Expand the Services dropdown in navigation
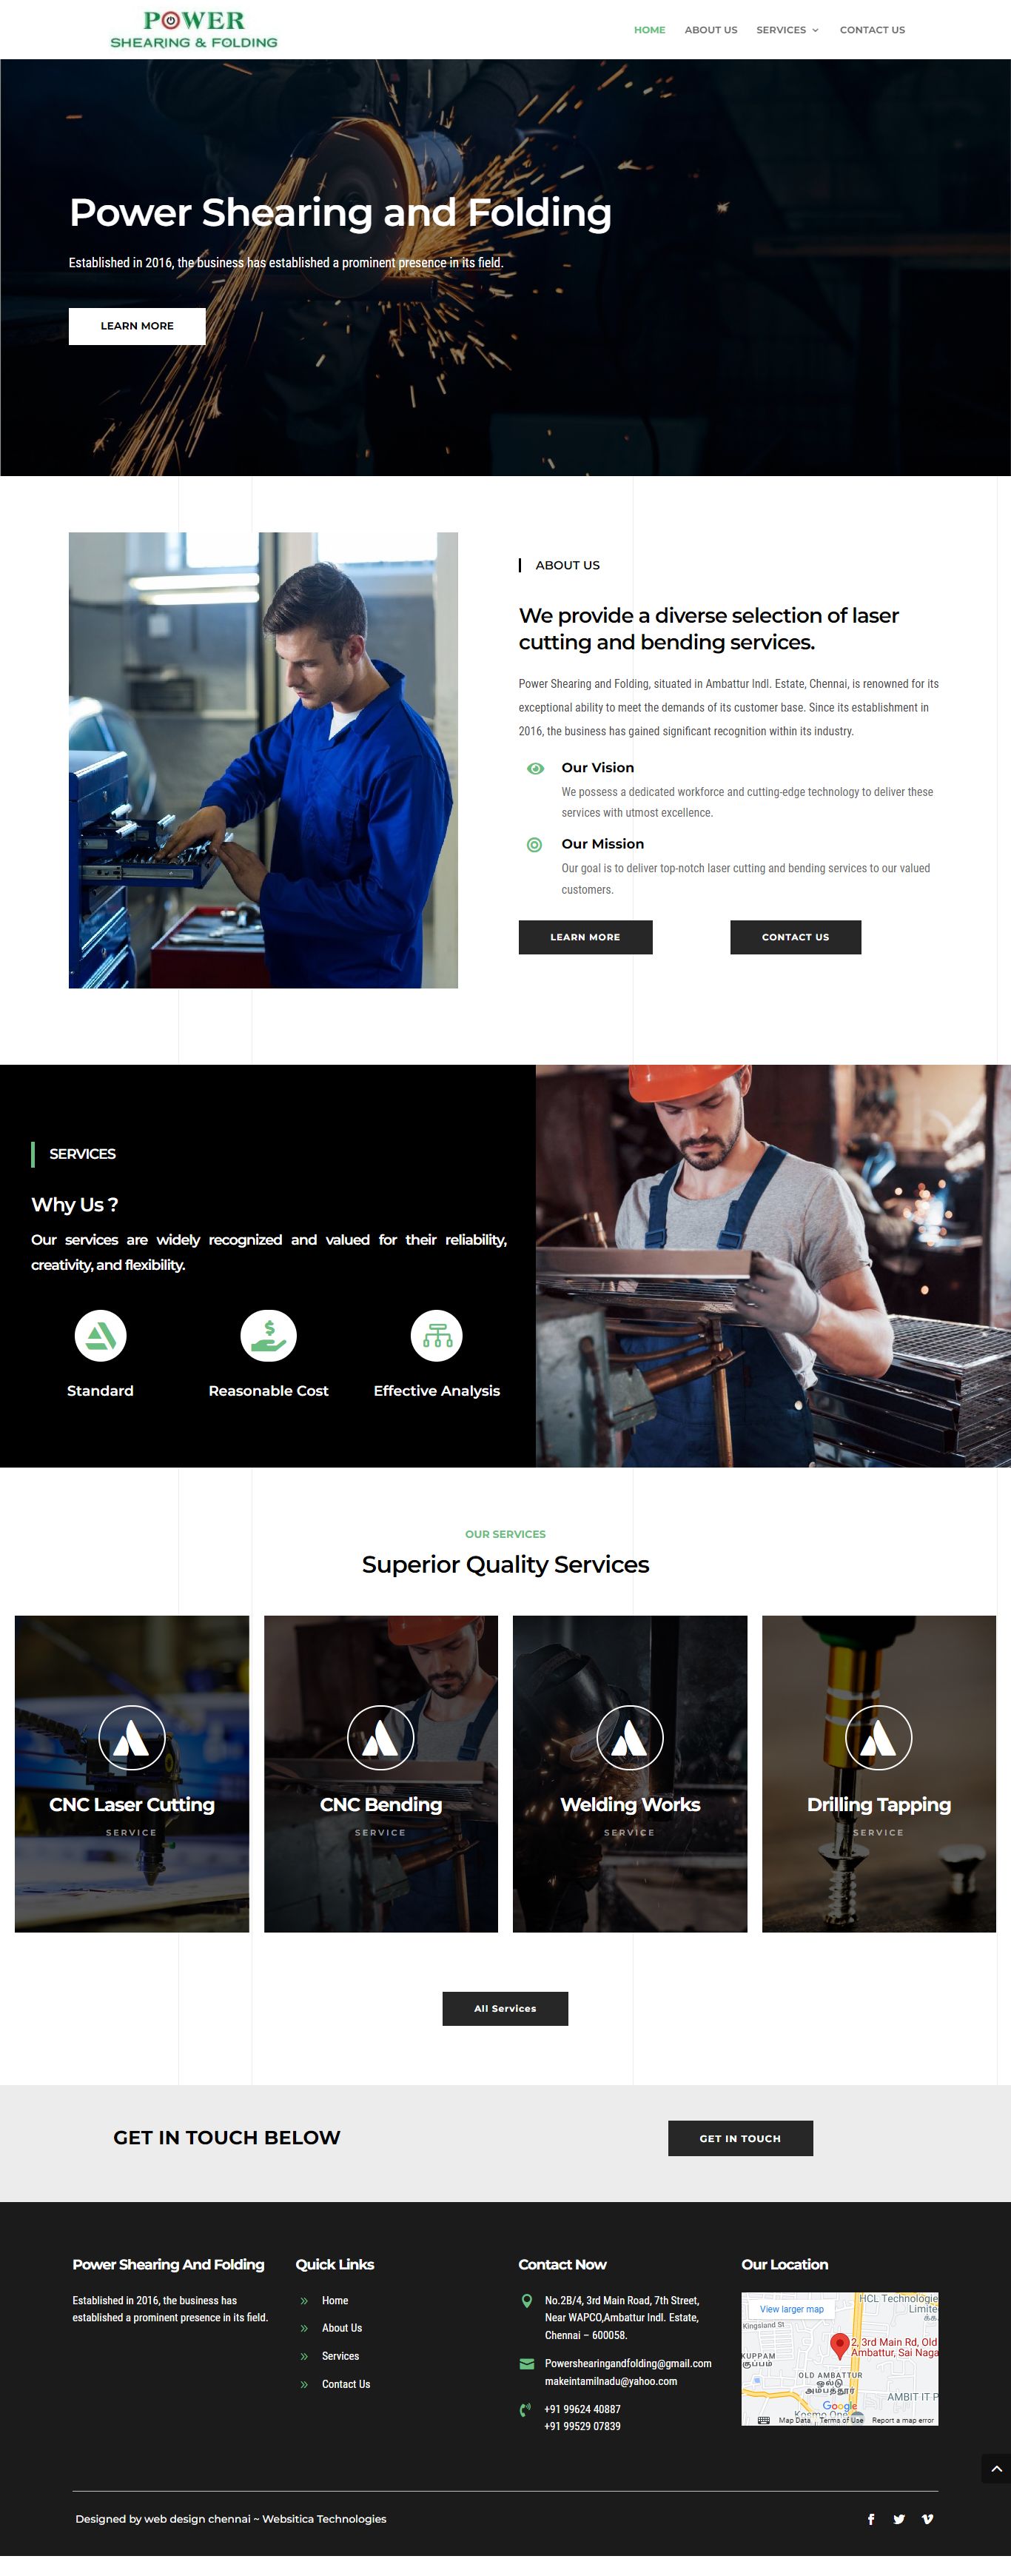The height and width of the screenshot is (2576, 1011). 787,30
